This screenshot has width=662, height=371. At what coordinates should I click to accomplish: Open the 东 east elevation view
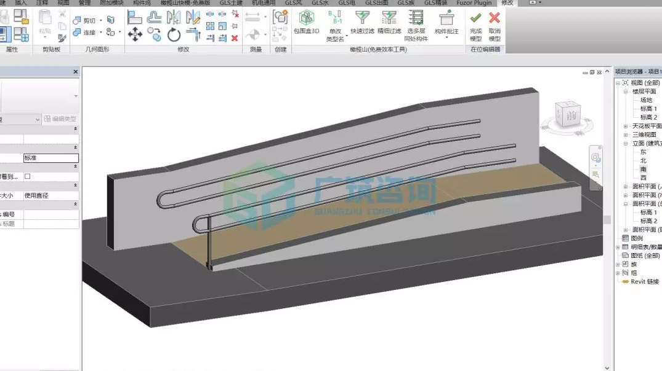[643, 152]
